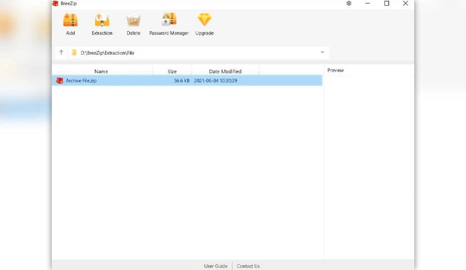
Task: Sort by Date Modified column
Action: click(225, 71)
